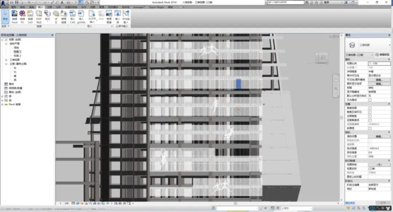Click Edit button for Graphic Display Options
393x212 pixels.
click(x=379, y=84)
